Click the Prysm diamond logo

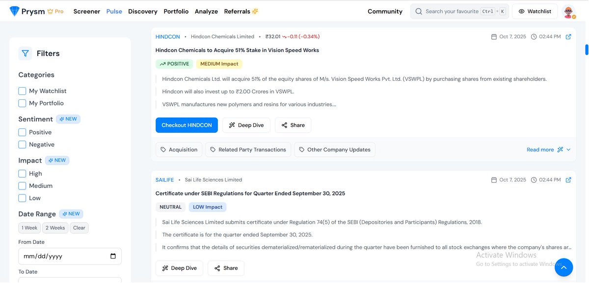(15, 11)
